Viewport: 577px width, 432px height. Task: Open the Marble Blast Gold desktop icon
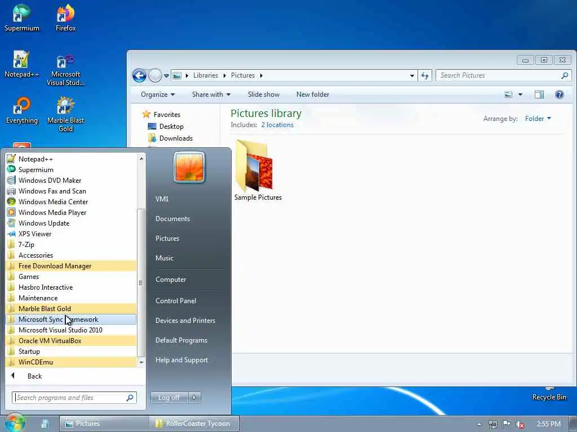click(x=65, y=114)
